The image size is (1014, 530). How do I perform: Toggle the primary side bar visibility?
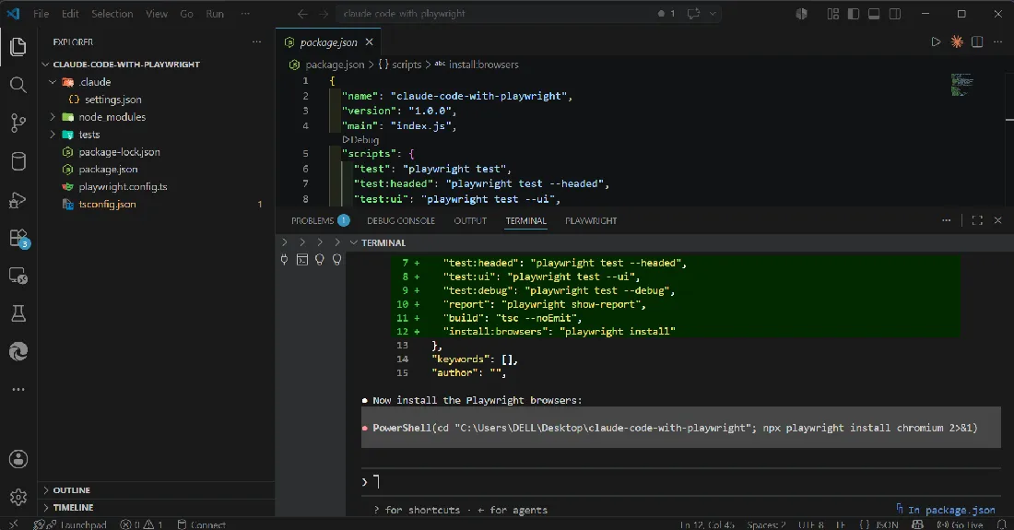[854, 14]
